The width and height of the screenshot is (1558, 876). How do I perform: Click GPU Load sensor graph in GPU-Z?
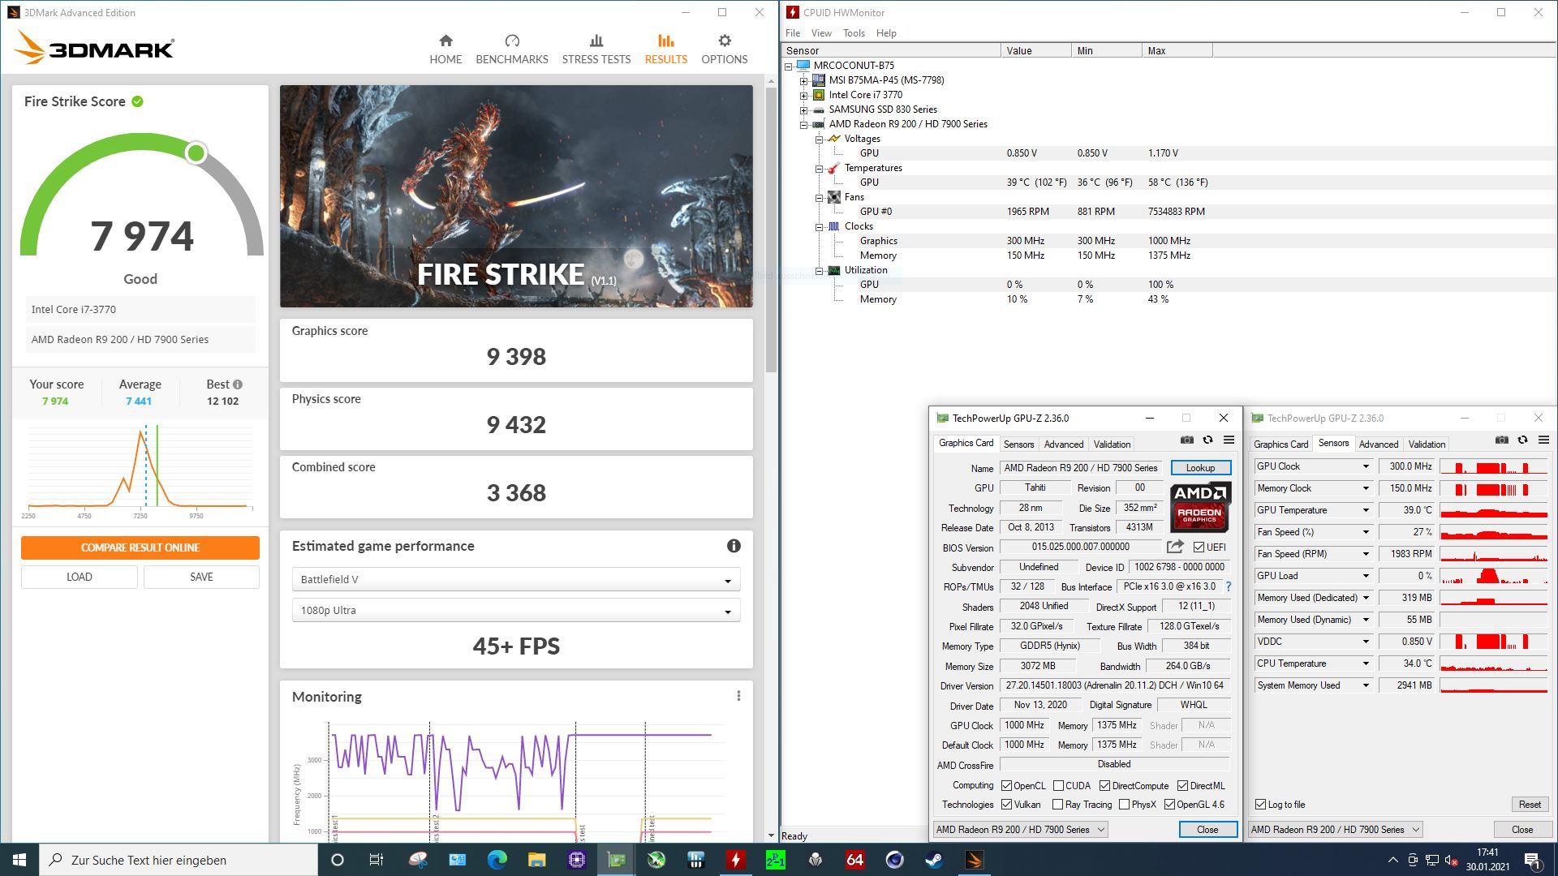click(x=1494, y=576)
